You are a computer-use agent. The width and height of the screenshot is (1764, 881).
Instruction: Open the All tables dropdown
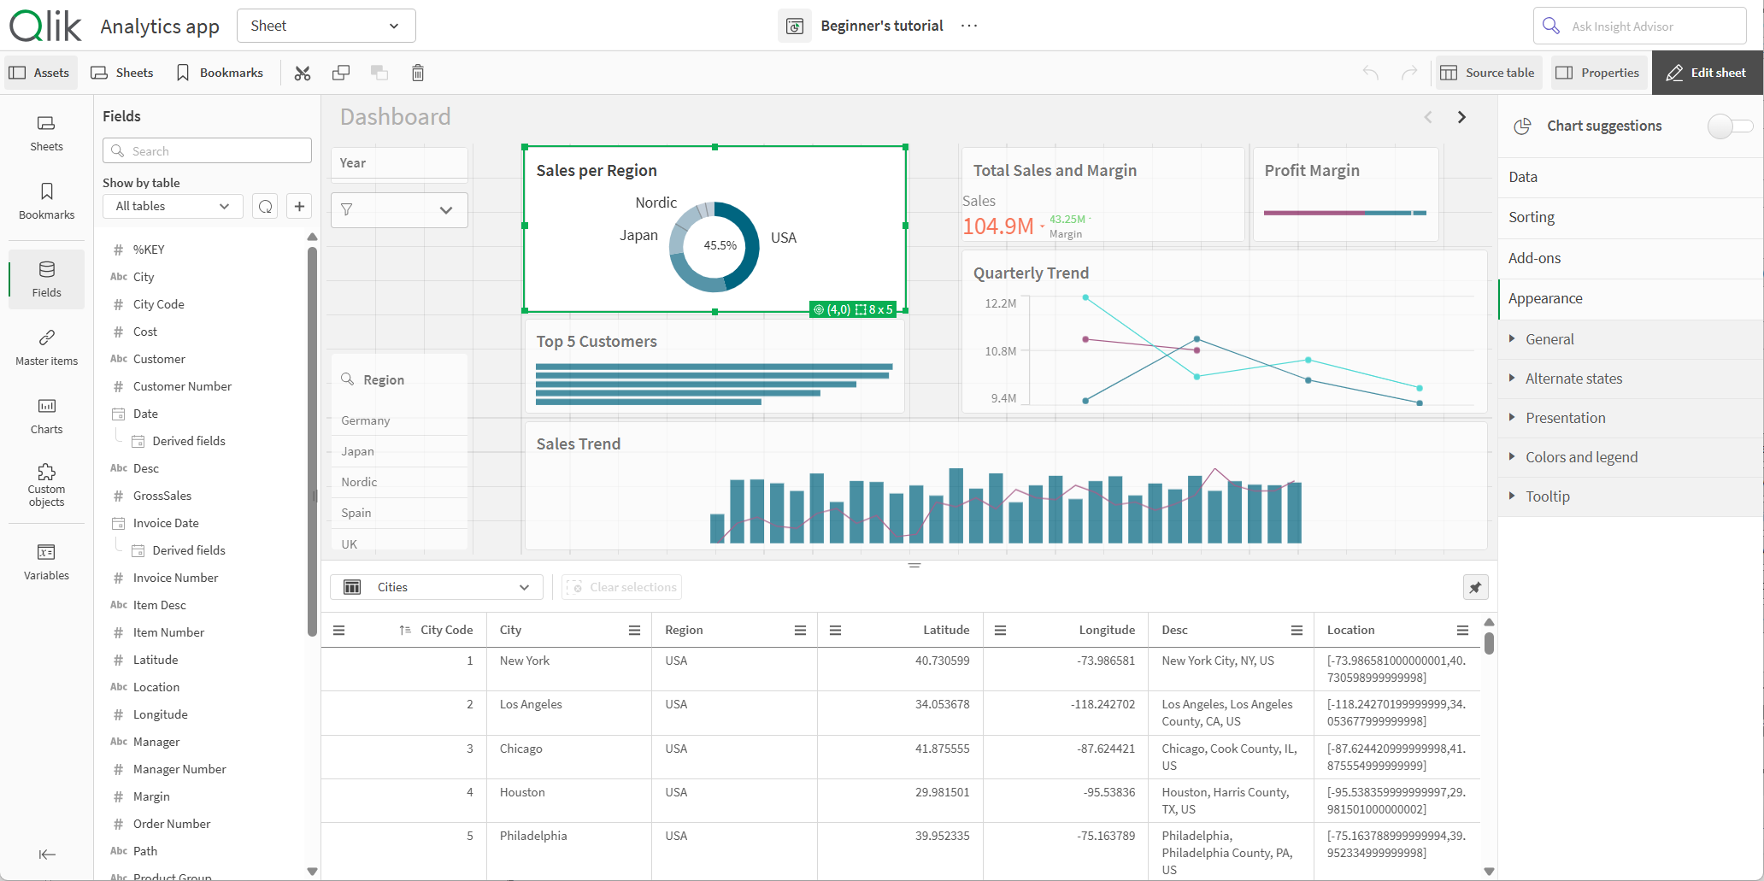coord(173,206)
